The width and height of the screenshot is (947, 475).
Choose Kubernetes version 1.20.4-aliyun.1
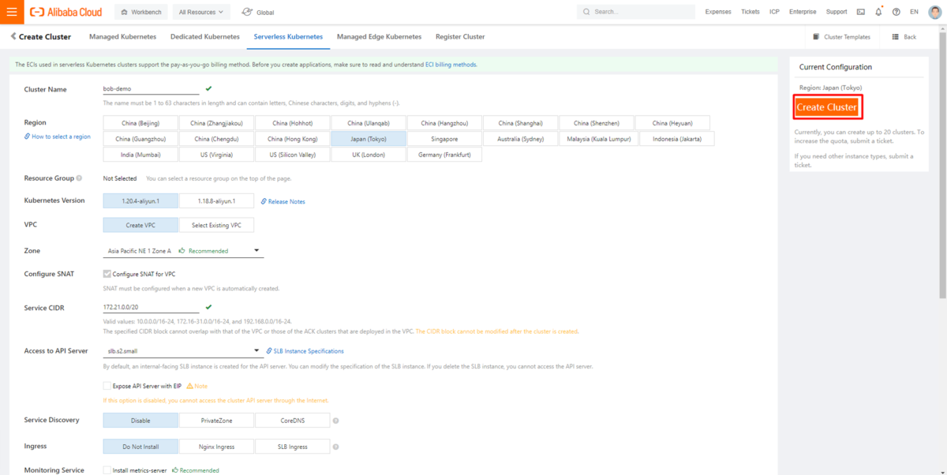click(140, 201)
